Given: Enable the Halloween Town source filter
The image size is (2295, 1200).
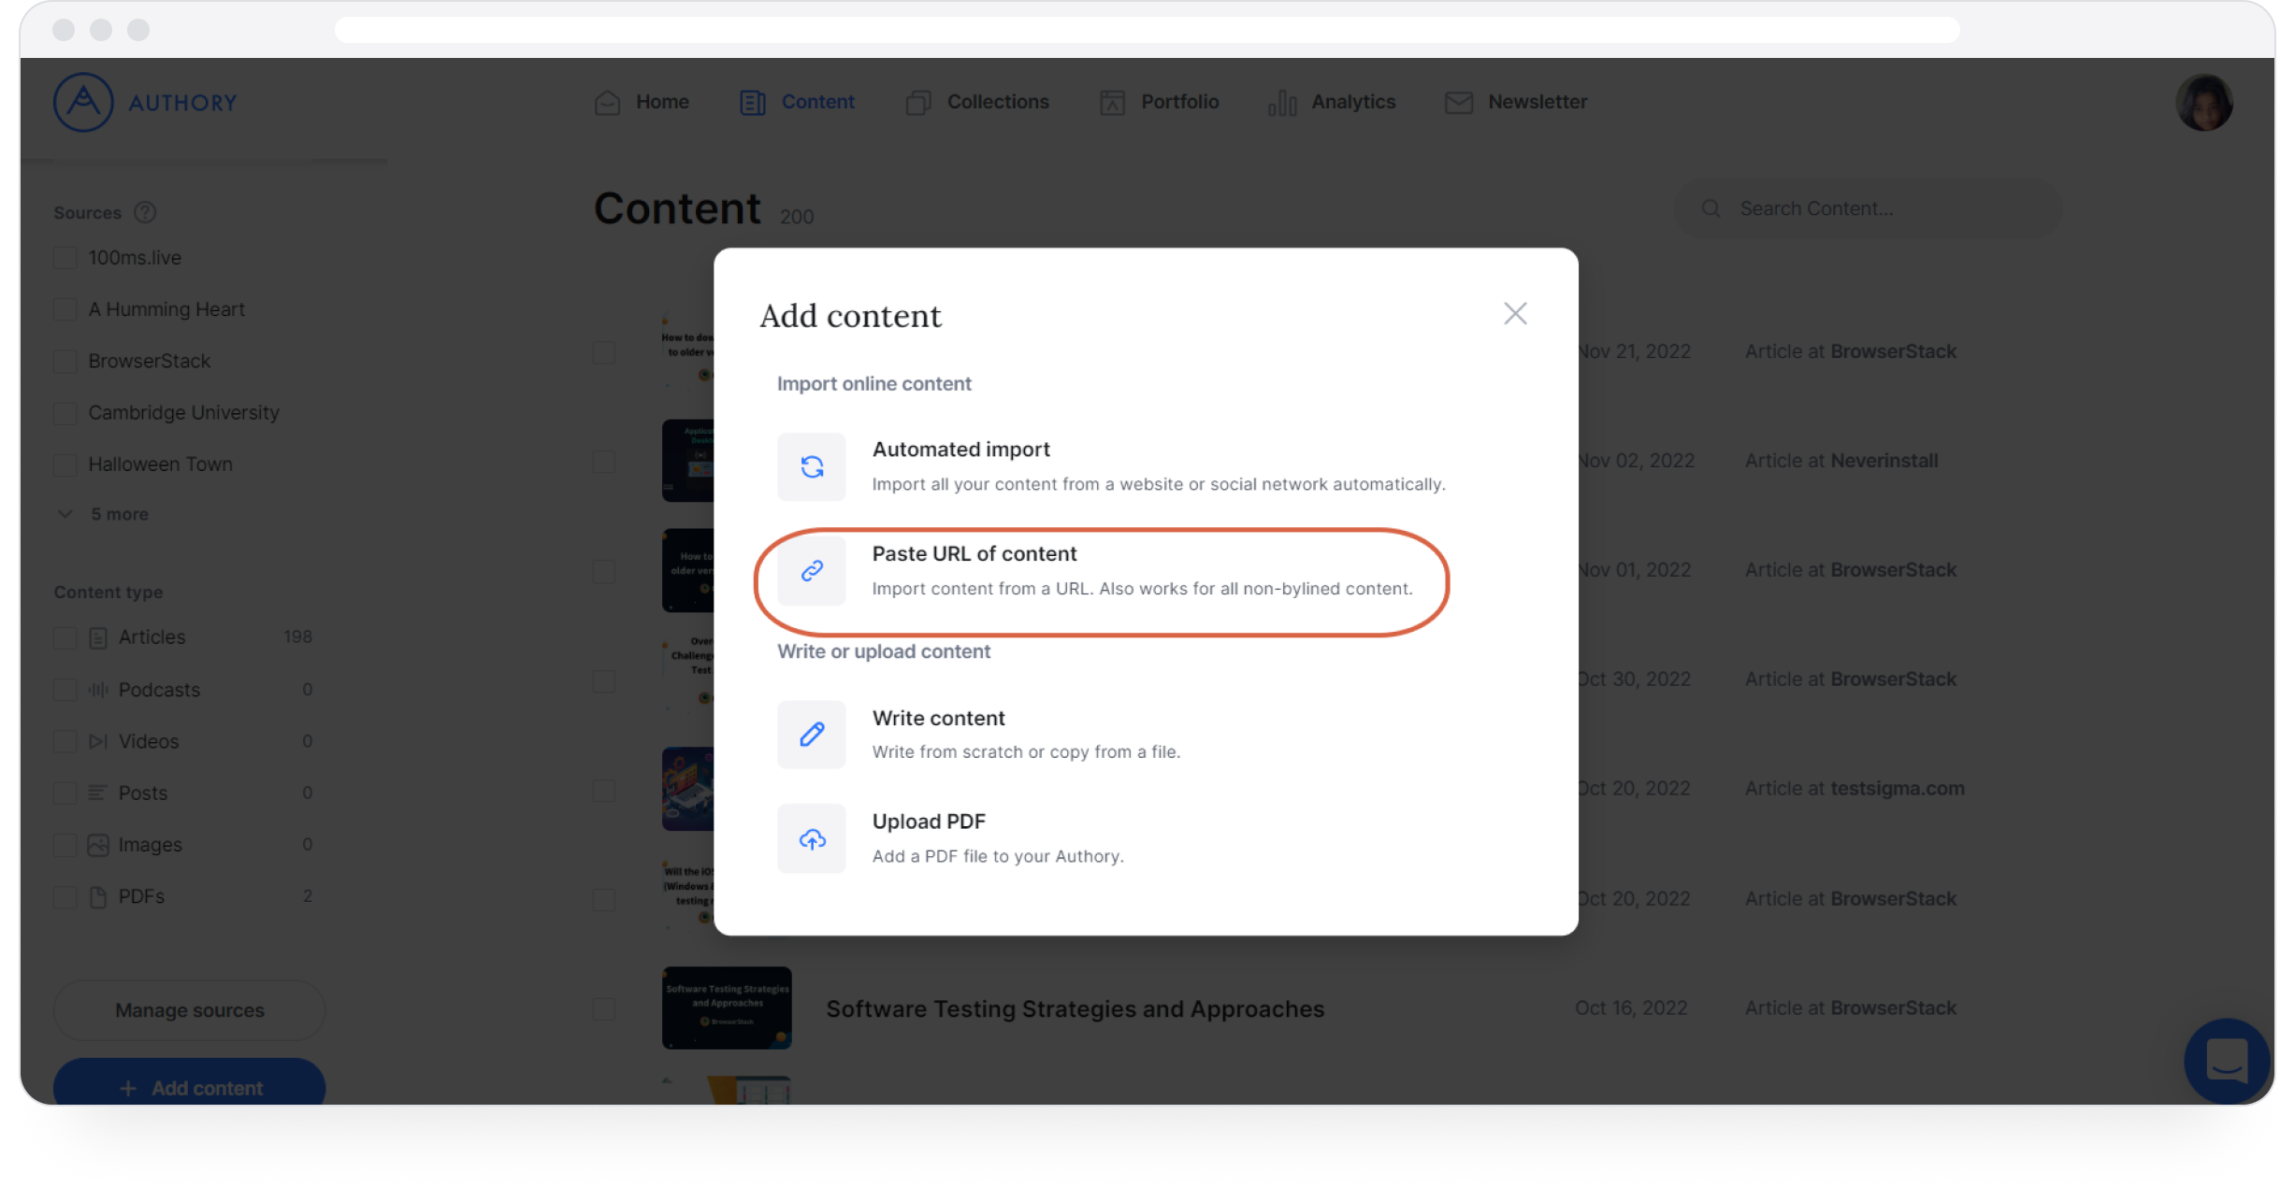Looking at the screenshot, I should [65, 464].
